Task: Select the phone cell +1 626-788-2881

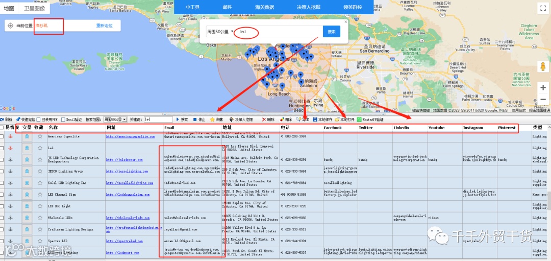Action: point(293,183)
